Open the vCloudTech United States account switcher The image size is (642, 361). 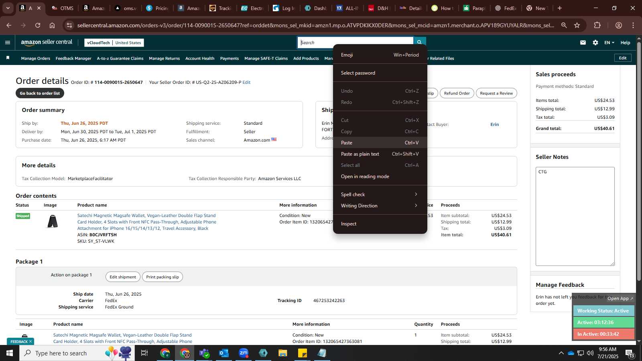(114, 43)
